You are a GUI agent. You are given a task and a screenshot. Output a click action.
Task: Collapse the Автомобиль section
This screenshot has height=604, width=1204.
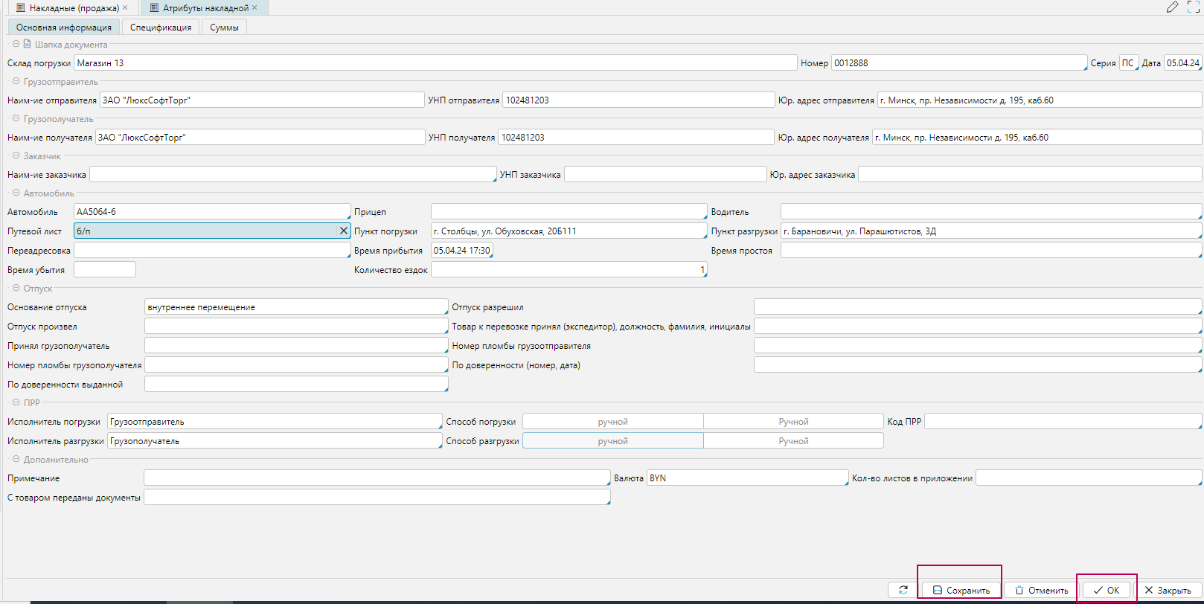(x=16, y=193)
